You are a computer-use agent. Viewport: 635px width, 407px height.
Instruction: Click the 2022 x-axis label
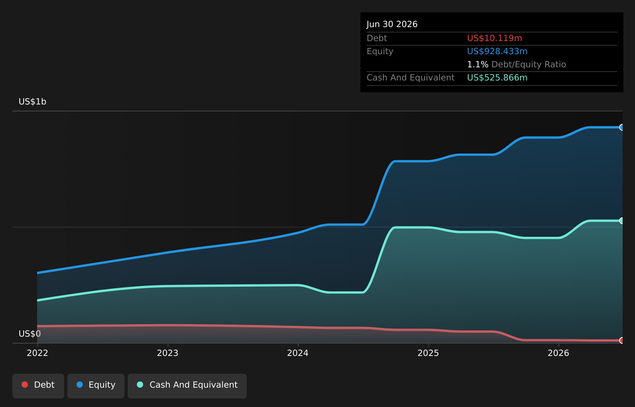click(x=38, y=353)
